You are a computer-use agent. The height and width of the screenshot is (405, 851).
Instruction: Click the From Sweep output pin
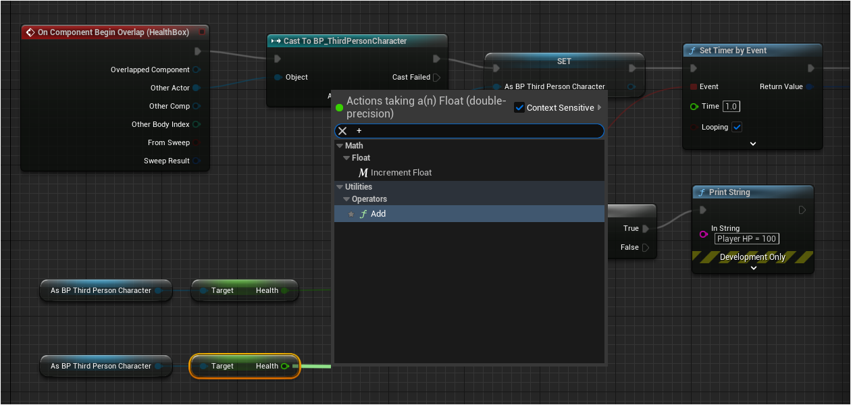click(197, 142)
